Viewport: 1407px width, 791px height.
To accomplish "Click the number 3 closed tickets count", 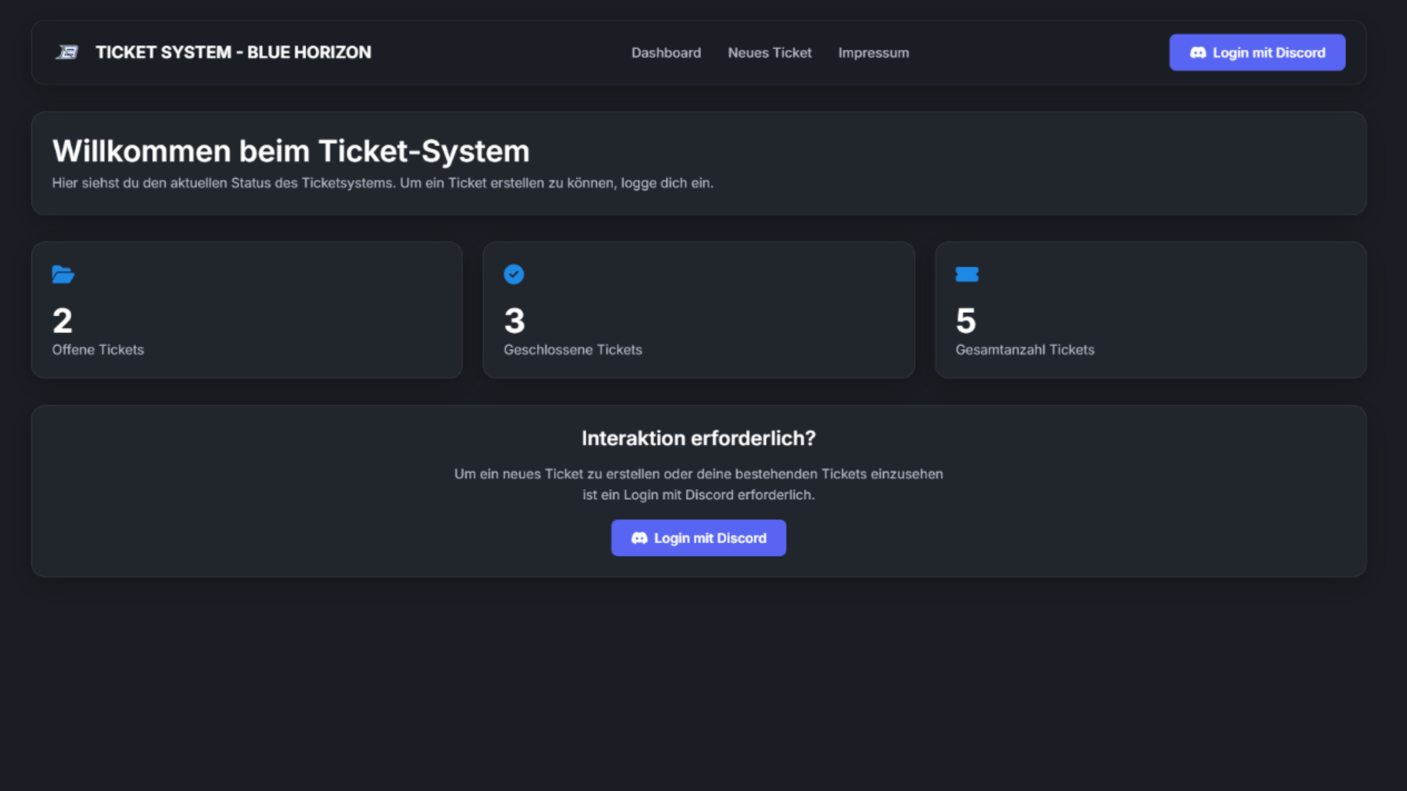I will [514, 320].
